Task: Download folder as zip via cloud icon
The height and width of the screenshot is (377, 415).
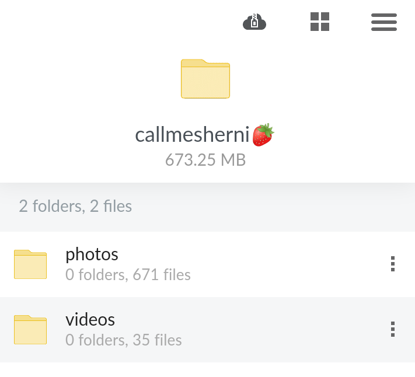Action: click(254, 22)
